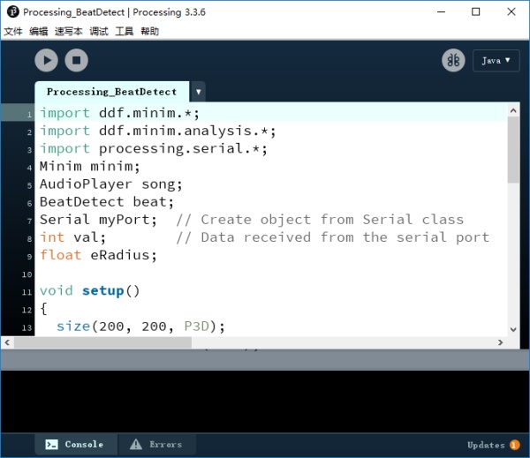Click the code 'int val;'

tap(72, 237)
